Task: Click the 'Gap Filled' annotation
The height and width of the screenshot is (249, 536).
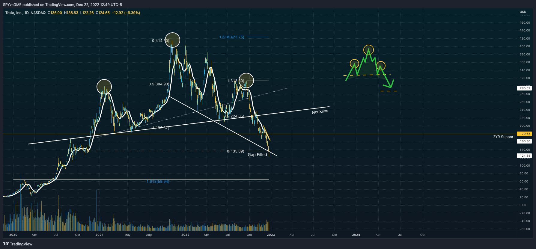Action: pyautogui.click(x=257, y=155)
